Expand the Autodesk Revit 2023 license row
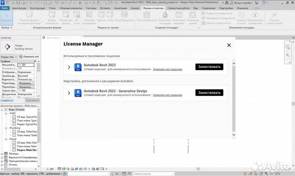This screenshot has height=176, width=295. click(x=69, y=67)
